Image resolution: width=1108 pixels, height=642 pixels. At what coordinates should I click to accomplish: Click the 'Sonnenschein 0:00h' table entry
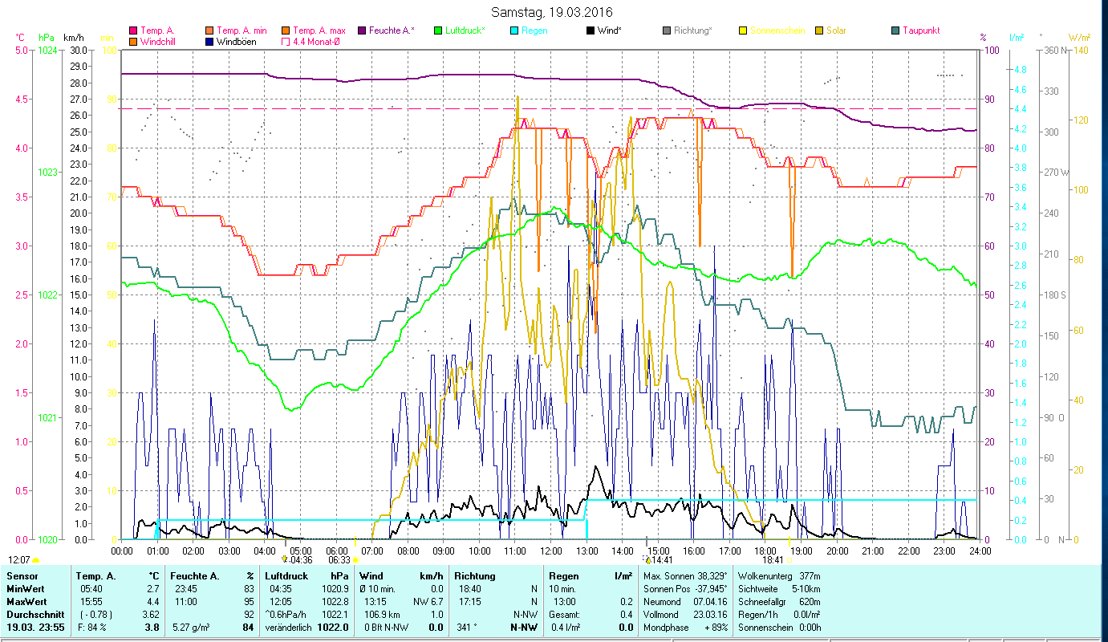point(778,628)
